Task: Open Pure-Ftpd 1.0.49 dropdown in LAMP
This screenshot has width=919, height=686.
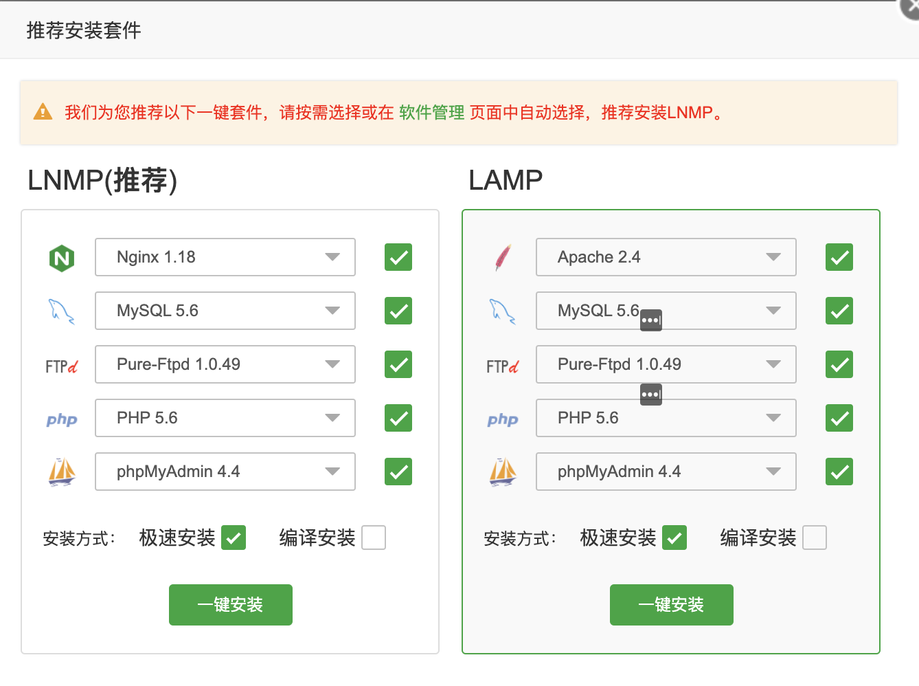Action: tap(666, 364)
